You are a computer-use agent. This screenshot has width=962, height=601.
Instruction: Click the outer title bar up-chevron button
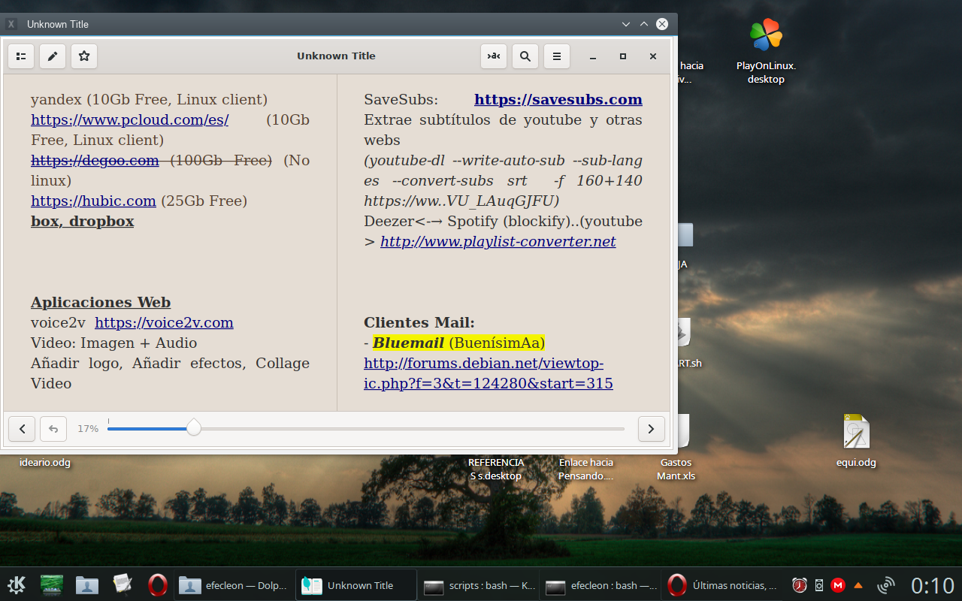644,24
